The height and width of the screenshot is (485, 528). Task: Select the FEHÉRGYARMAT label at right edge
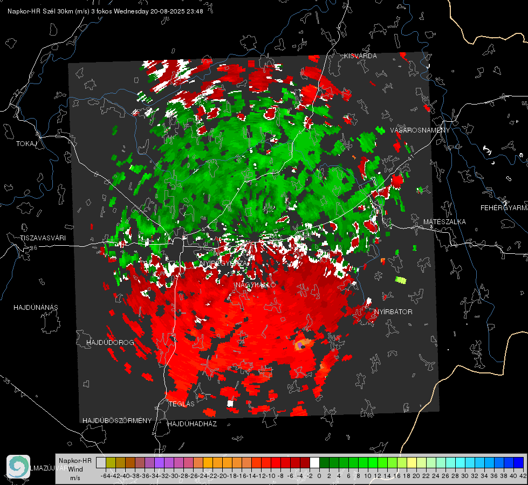[x=504, y=208]
